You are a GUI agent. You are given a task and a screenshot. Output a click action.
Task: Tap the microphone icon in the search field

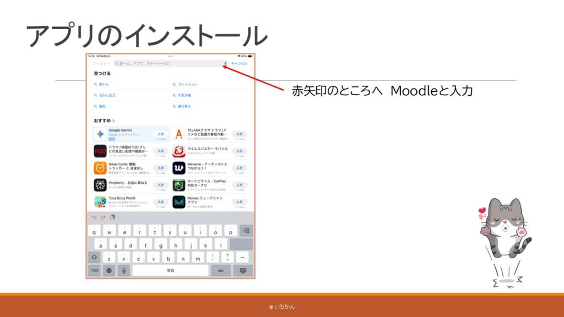click(x=225, y=63)
